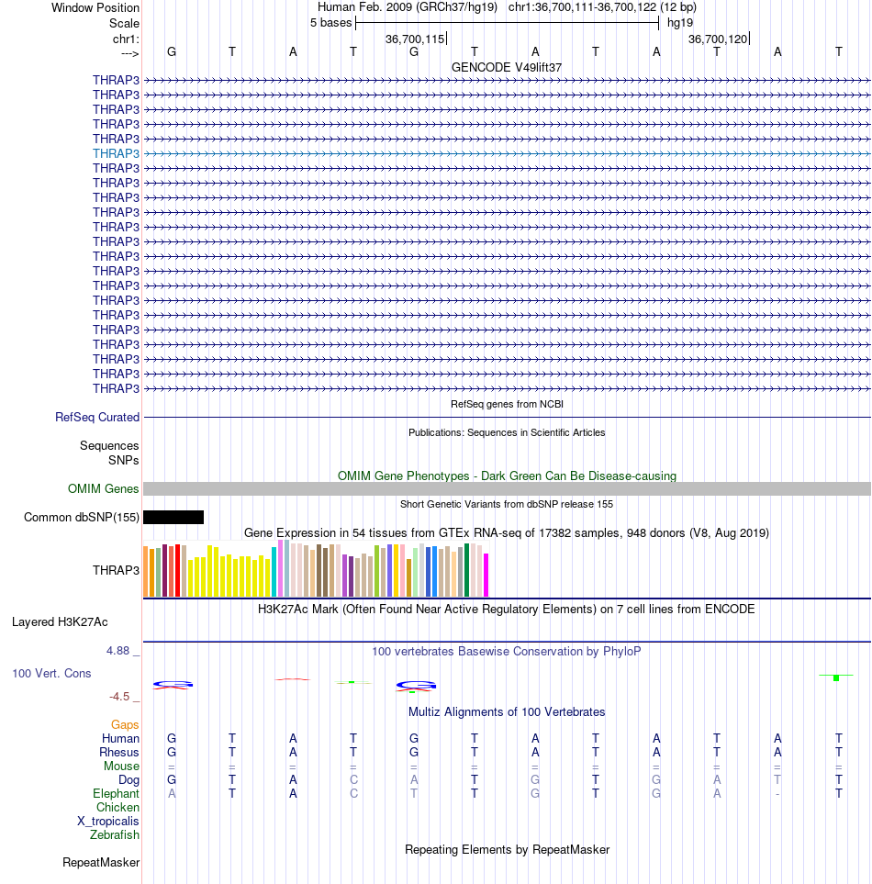The width and height of the screenshot is (872, 884).
Task: Click the hg19 label next to scale bar
Action: click(x=680, y=23)
